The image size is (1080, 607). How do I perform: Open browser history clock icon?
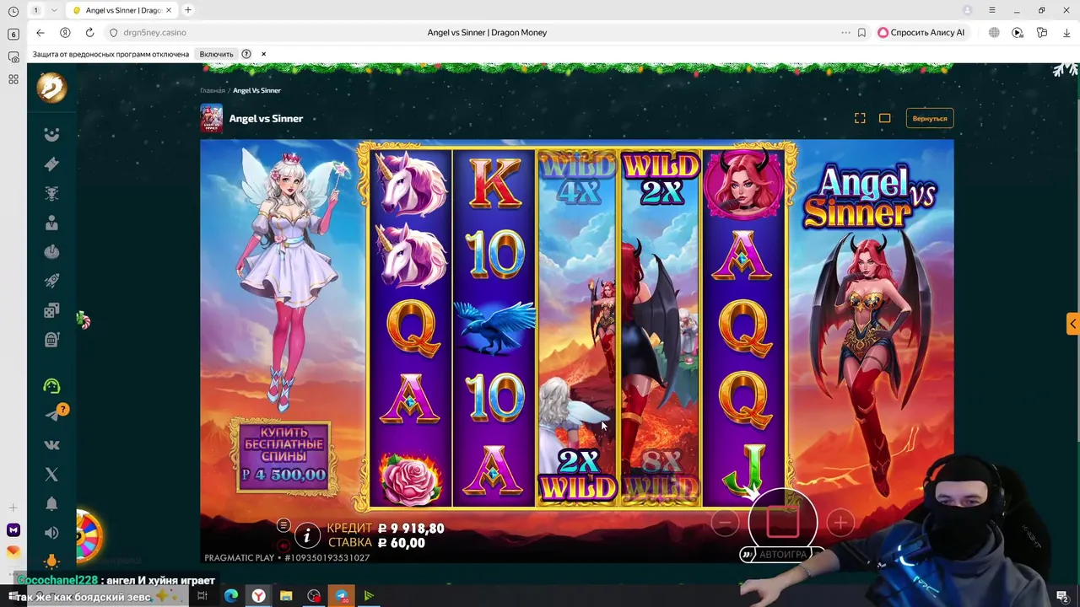(x=13, y=11)
